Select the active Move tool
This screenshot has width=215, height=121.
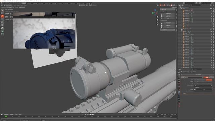tap(2, 16)
